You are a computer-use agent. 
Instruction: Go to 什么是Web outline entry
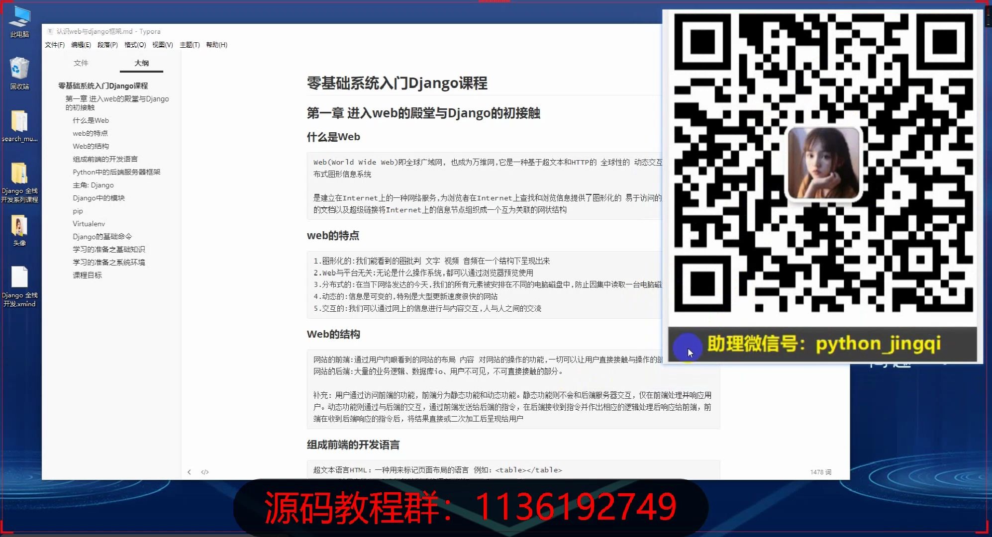pyautogui.click(x=91, y=120)
